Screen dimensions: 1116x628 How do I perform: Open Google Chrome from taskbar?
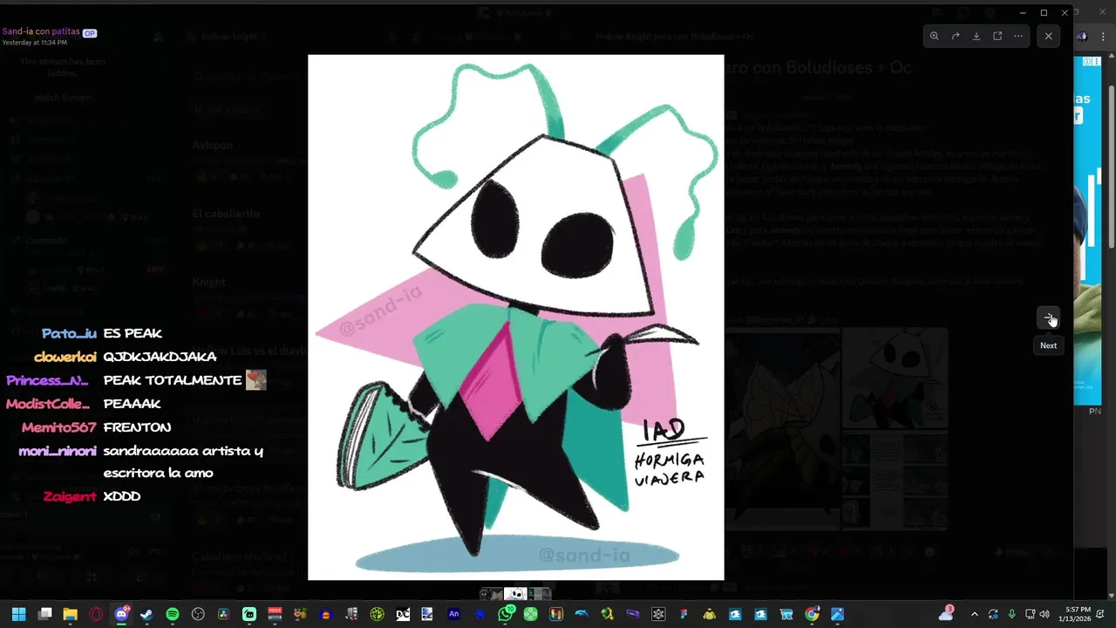(x=812, y=614)
